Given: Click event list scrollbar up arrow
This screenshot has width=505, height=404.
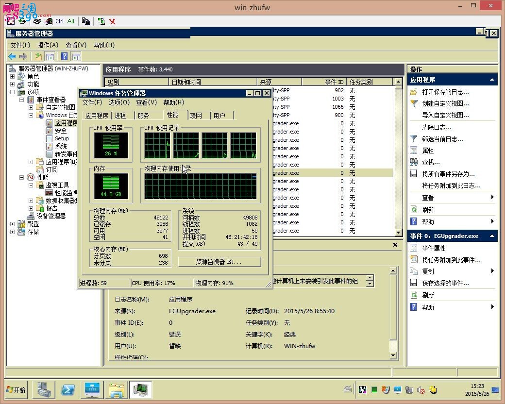Looking at the screenshot, I should point(398,82).
